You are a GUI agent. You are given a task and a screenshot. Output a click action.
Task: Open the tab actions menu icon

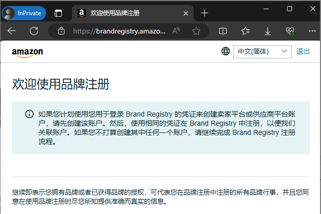(58, 13)
